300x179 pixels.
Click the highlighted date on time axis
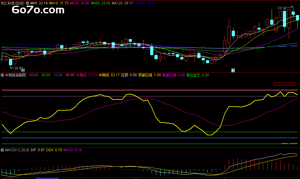tap(47, 178)
